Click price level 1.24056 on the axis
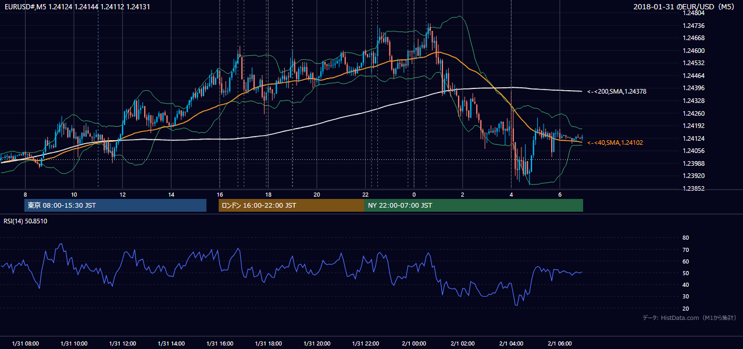This screenshot has width=743, height=349. [694, 151]
